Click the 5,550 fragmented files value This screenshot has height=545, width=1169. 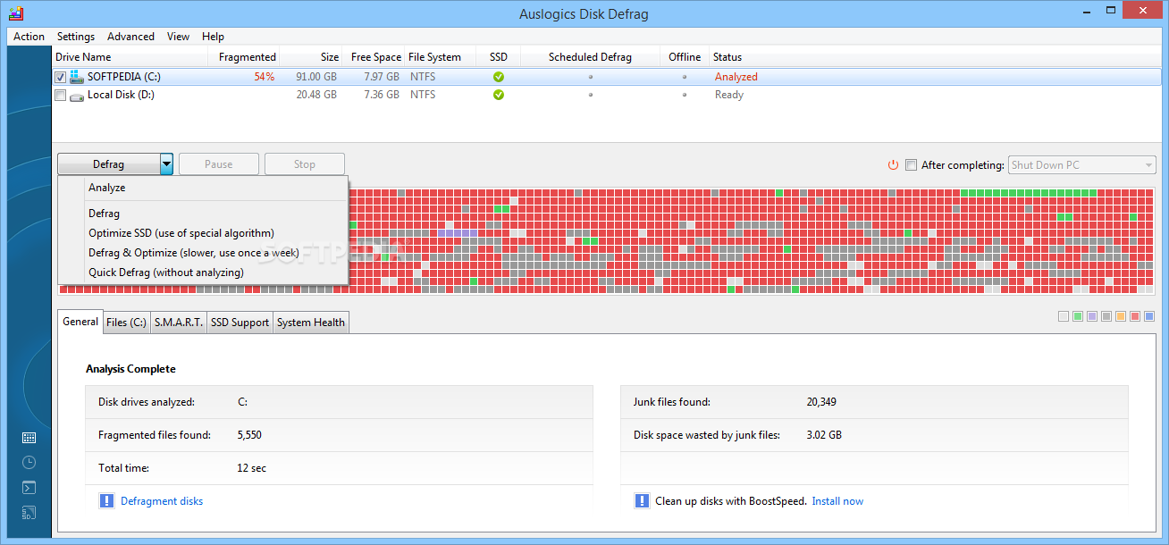click(249, 435)
